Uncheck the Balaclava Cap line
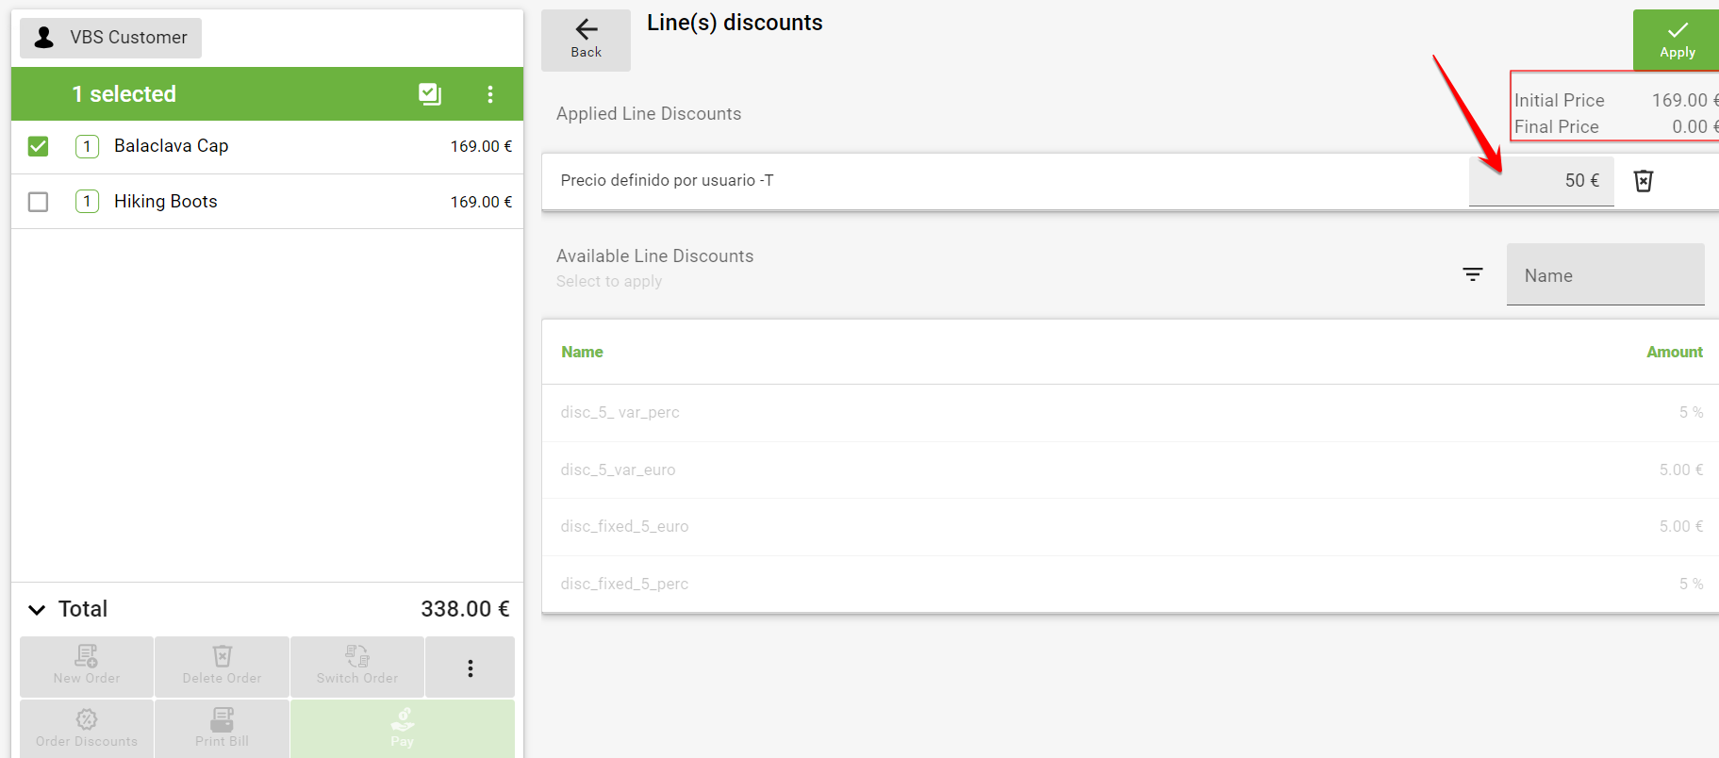 [x=38, y=146]
